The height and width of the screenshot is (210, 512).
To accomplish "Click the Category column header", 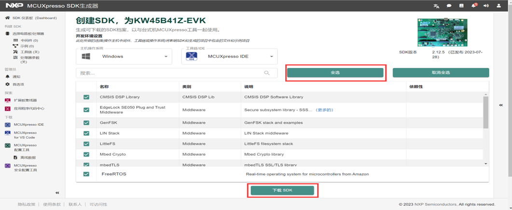I will coord(187,87).
